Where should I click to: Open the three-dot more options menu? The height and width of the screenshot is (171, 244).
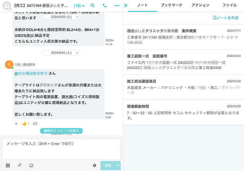point(117,6)
